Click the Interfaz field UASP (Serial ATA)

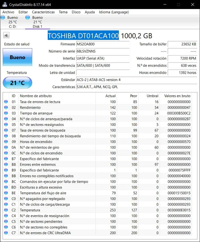(103, 58)
